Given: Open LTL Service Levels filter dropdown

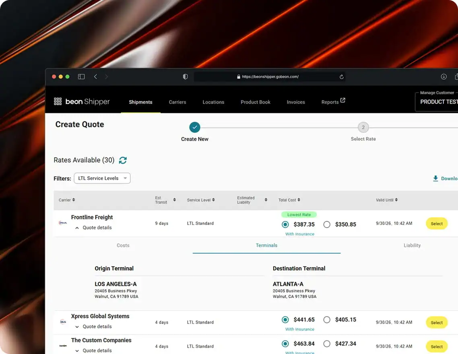Looking at the screenshot, I should [102, 178].
